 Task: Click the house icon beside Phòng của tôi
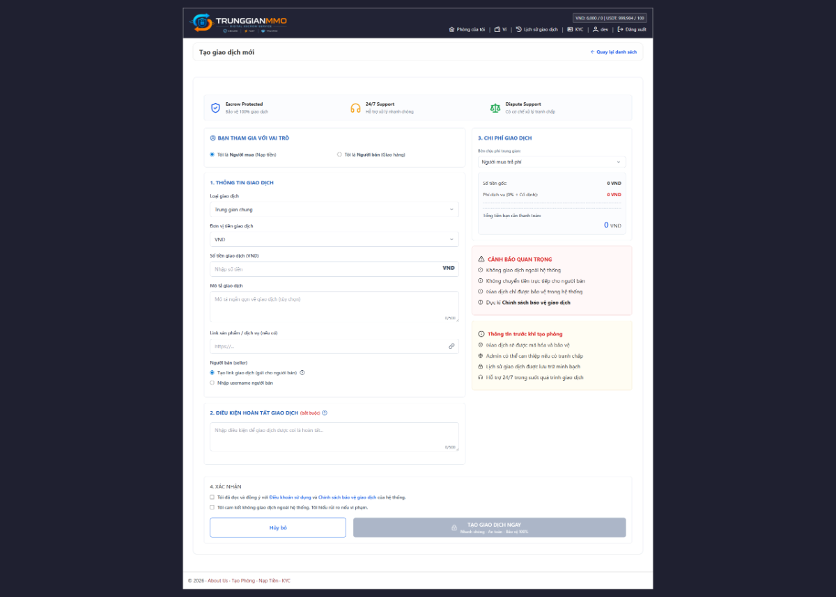tap(451, 29)
